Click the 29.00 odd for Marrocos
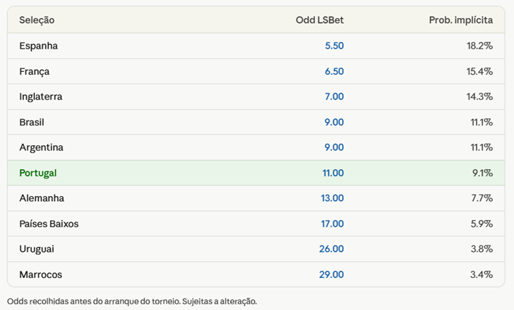The width and height of the screenshot is (514, 310). (x=332, y=274)
